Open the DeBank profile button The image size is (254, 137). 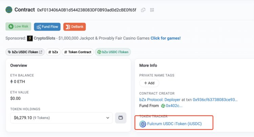click(x=75, y=27)
